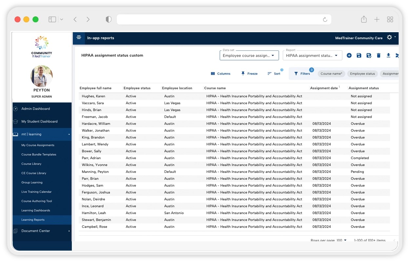Viewport: 410px width, 262px height.
Task: Click the browser share icon
Action: point(364,20)
